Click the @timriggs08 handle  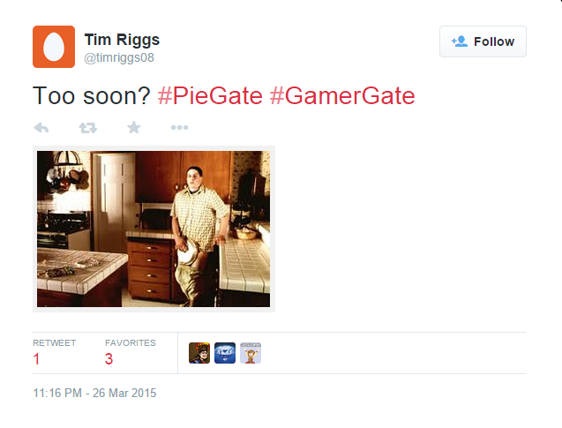click(x=119, y=57)
